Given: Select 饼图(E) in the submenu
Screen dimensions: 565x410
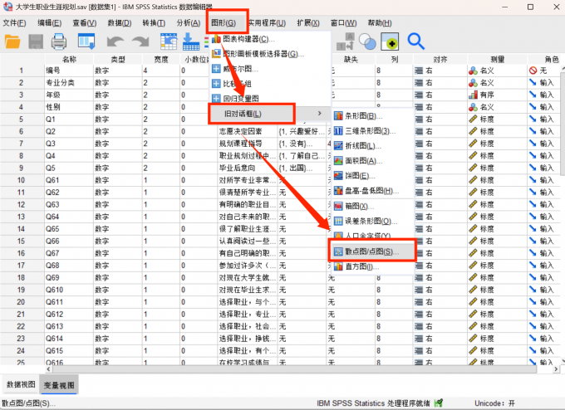Looking at the screenshot, I should pyautogui.click(x=373, y=176).
